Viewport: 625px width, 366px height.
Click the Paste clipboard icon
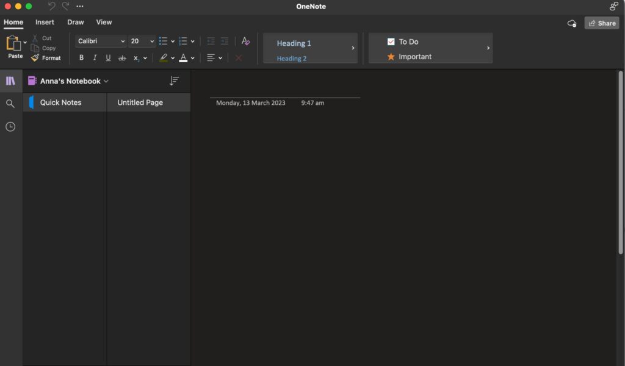(13, 43)
